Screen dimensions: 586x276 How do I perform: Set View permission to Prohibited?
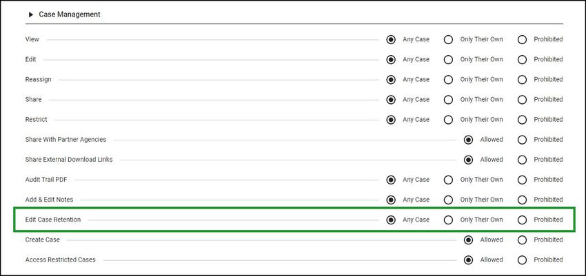coord(522,39)
